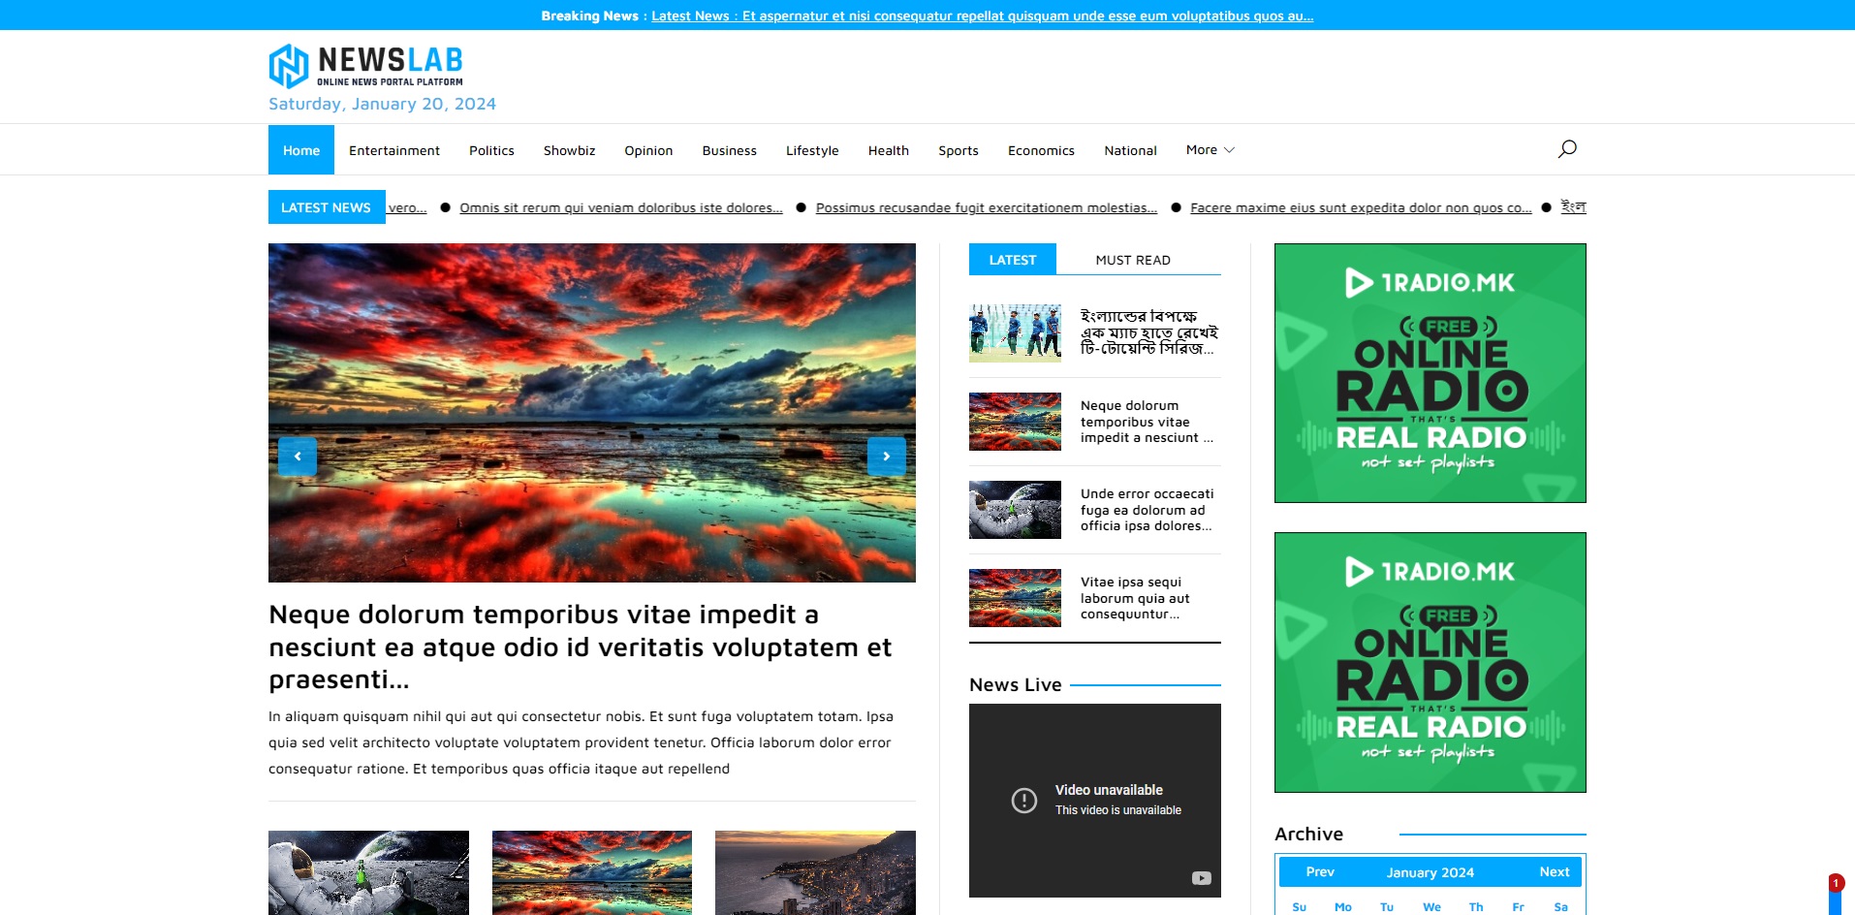The image size is (1855, 915).
Task: Click the Breaking News headline link
Action: [982, 16]
